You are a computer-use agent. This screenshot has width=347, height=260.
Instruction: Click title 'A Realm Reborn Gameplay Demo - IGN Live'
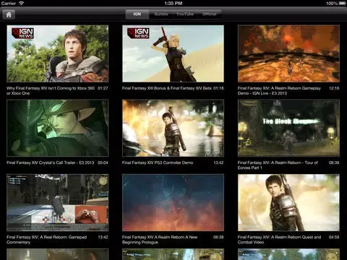(x=279, y=91)
